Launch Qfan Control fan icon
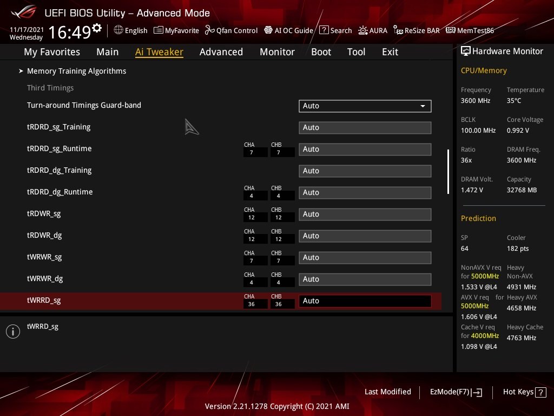Image resolution: width=554 pixels, height=416 pixels. pyautogui.click(x=209, y=30)
